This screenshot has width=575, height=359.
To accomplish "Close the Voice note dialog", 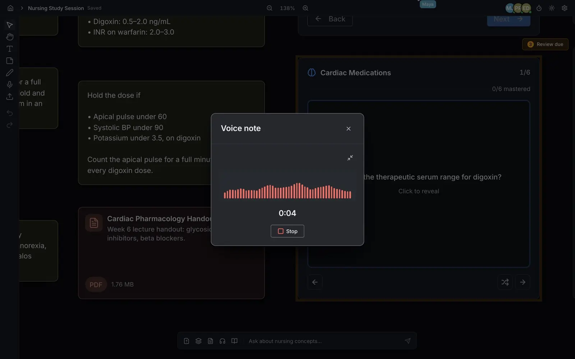I will 348,129.
